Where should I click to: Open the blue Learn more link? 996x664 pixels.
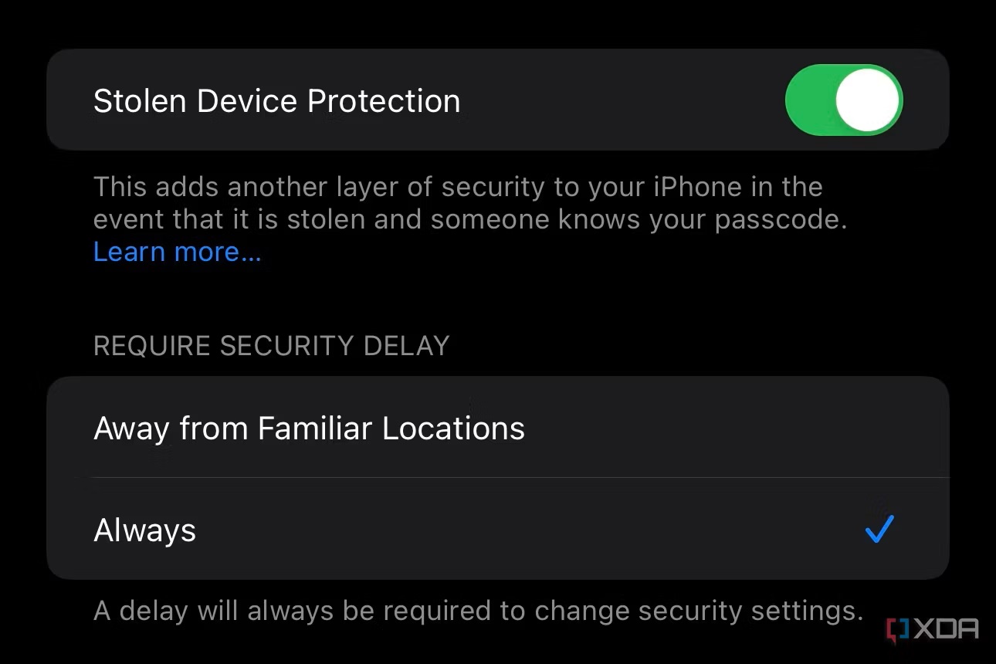[177, 252]
